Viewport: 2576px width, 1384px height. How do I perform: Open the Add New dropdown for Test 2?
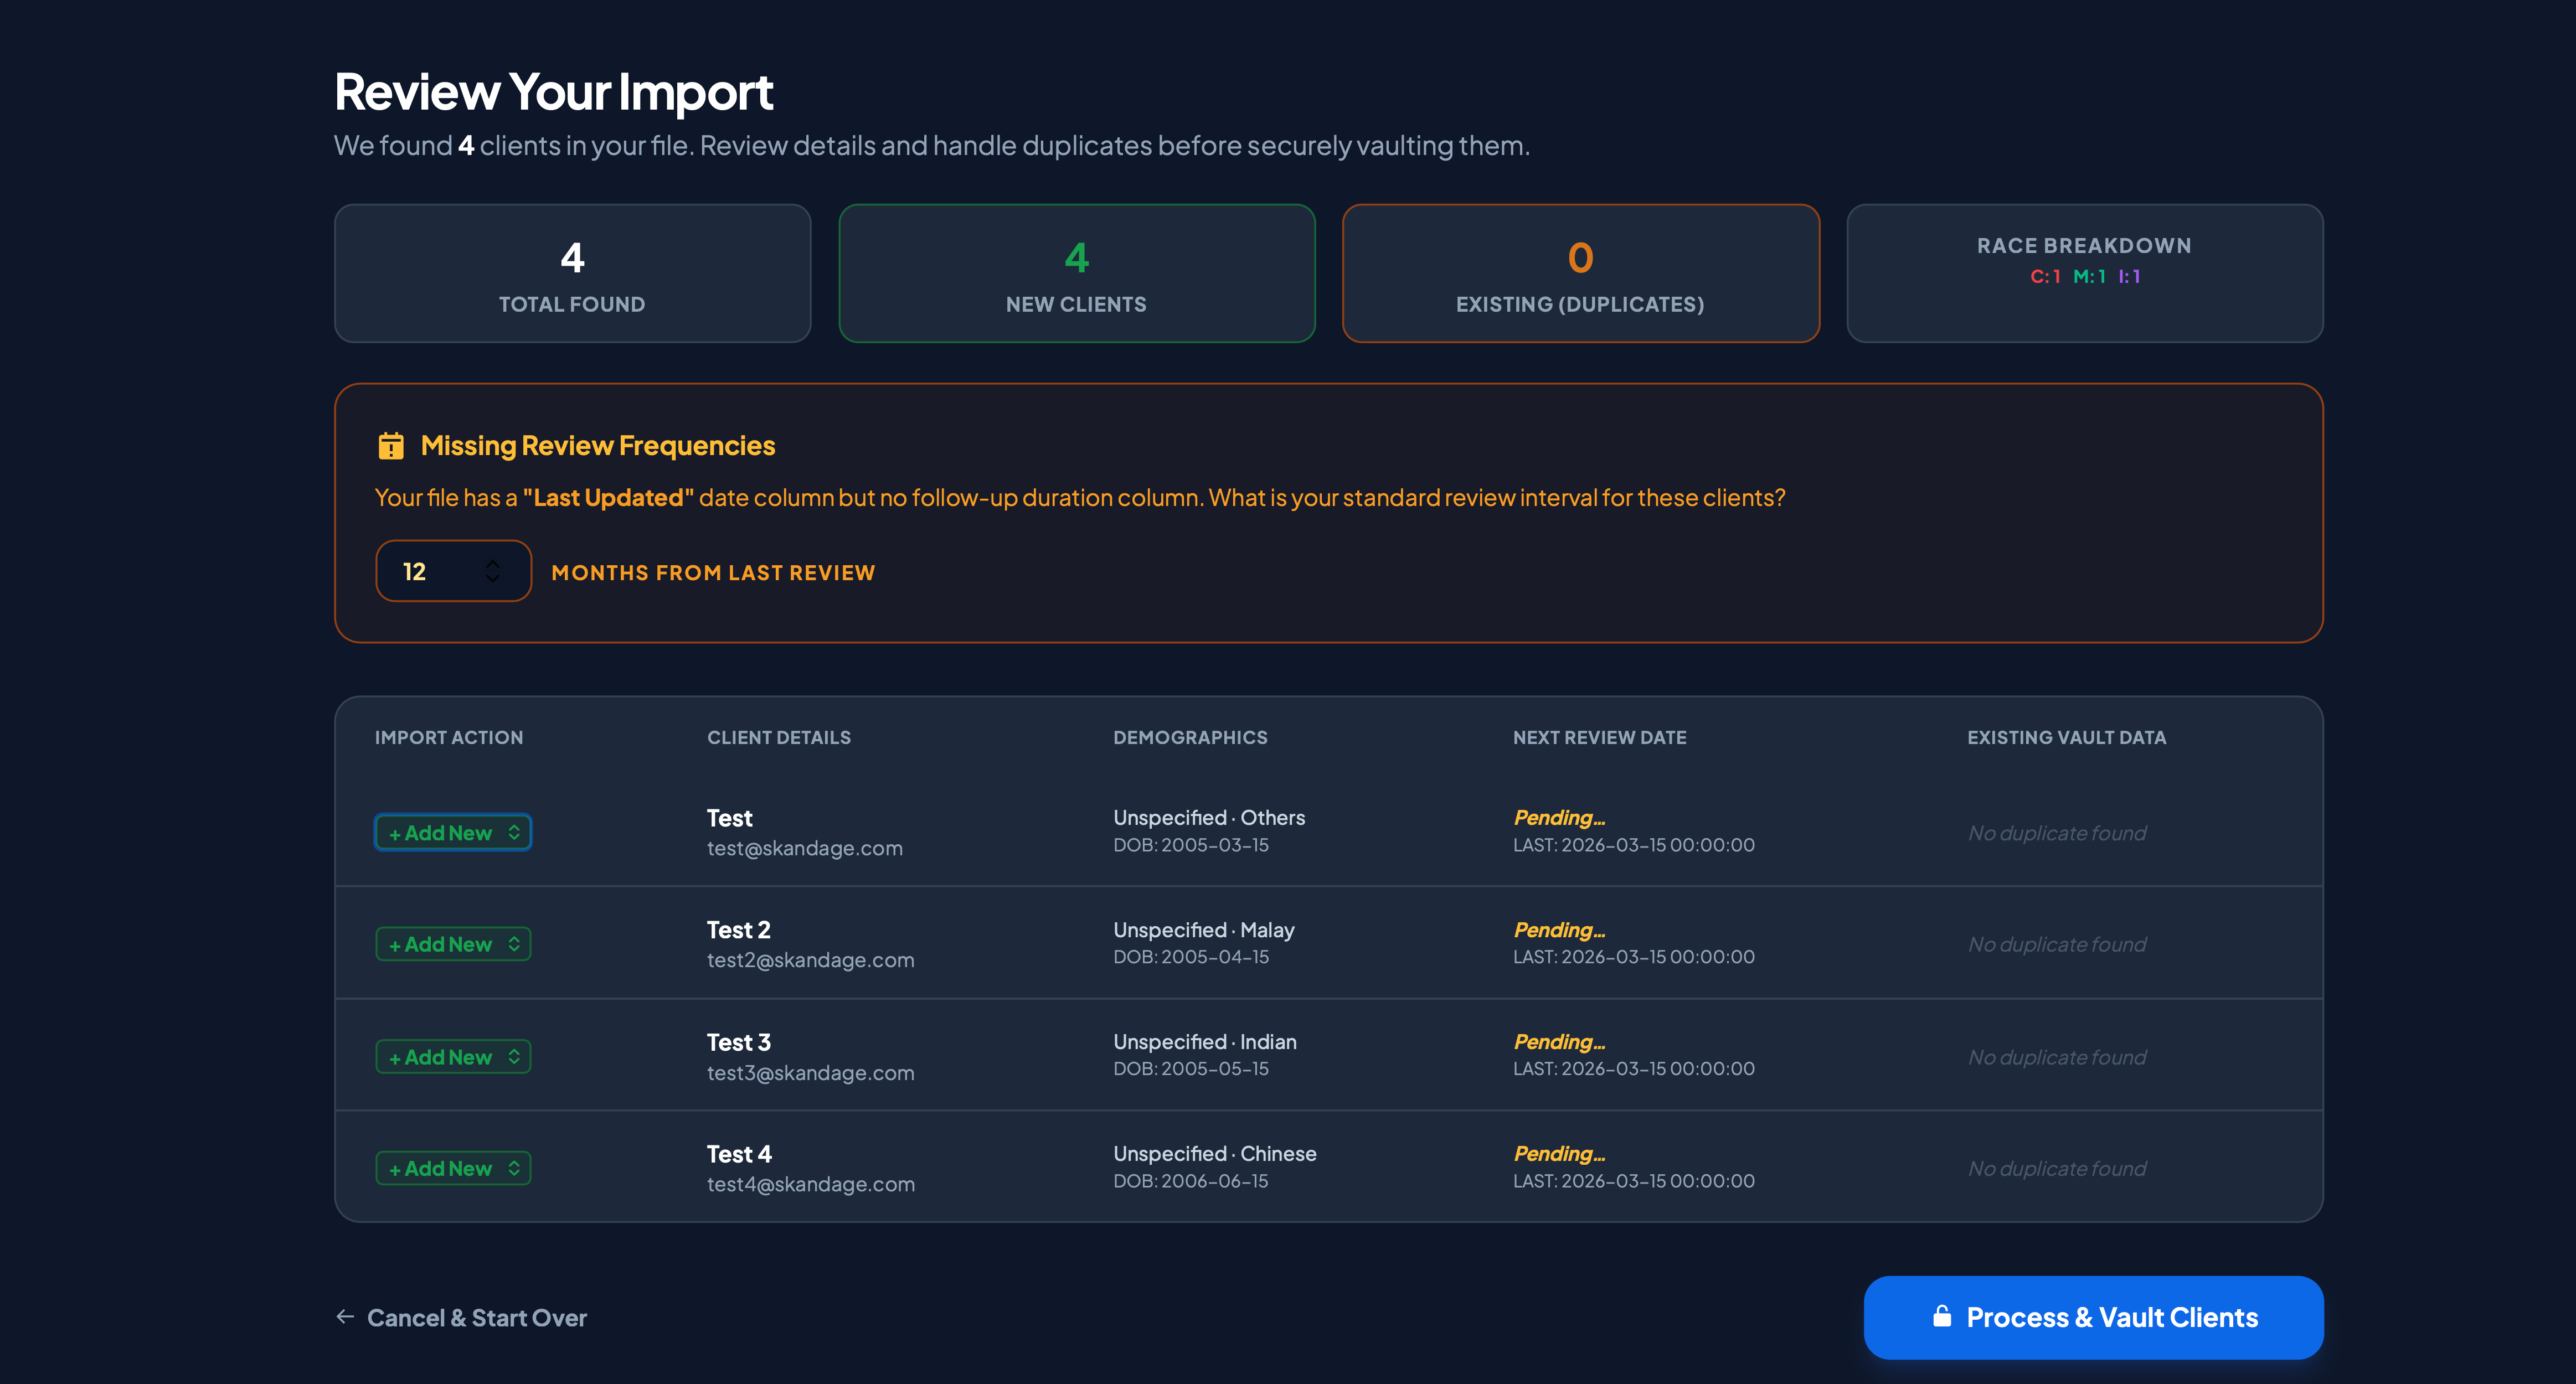(x=452, y=943)
